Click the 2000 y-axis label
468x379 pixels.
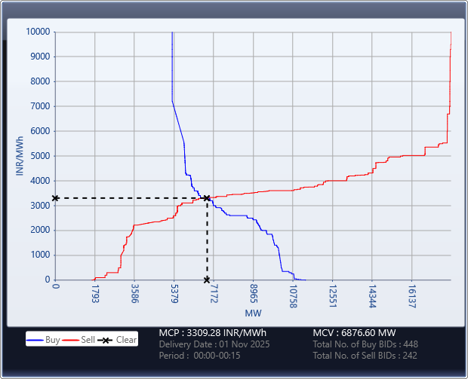(40, 230)
